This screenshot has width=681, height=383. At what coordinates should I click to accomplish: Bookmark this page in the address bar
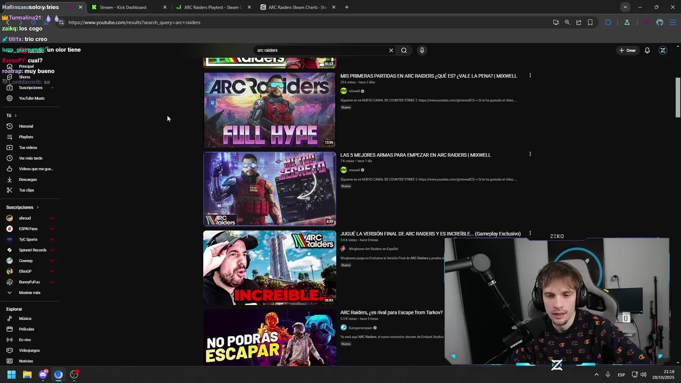coord(590,22)
